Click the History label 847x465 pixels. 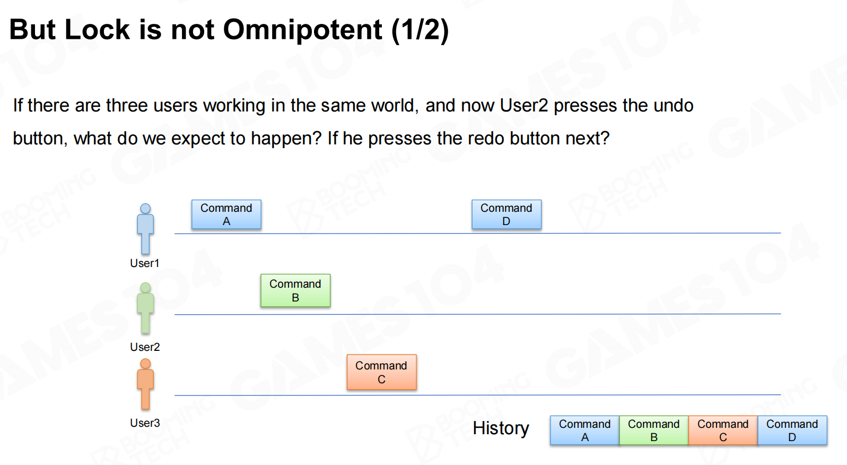point(501,428)
